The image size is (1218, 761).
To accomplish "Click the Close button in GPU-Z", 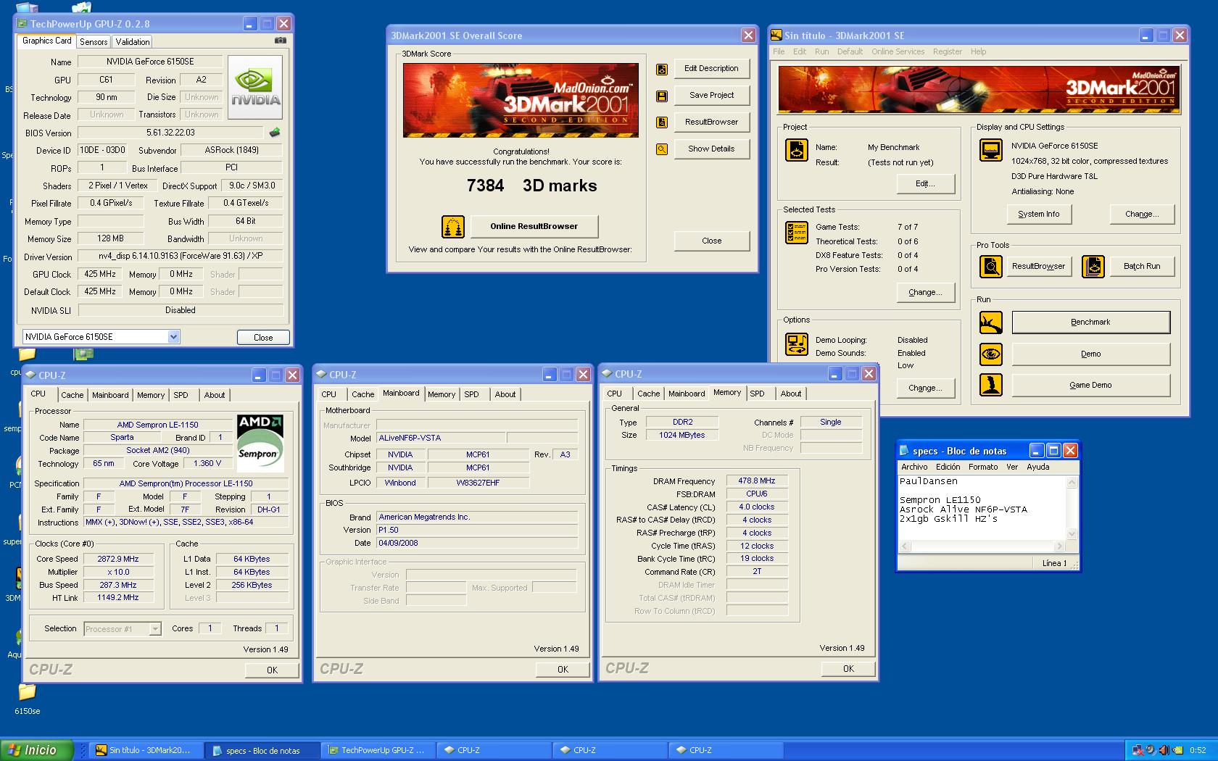I will pyautogui.click(x=263, y=338).
